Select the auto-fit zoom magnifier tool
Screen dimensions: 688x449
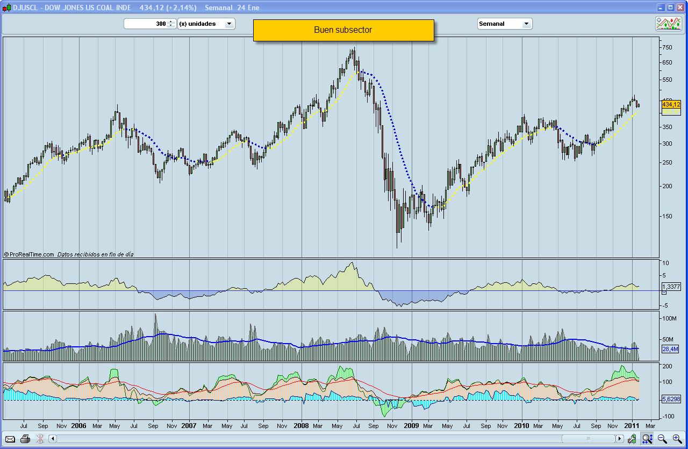point(647,439)
